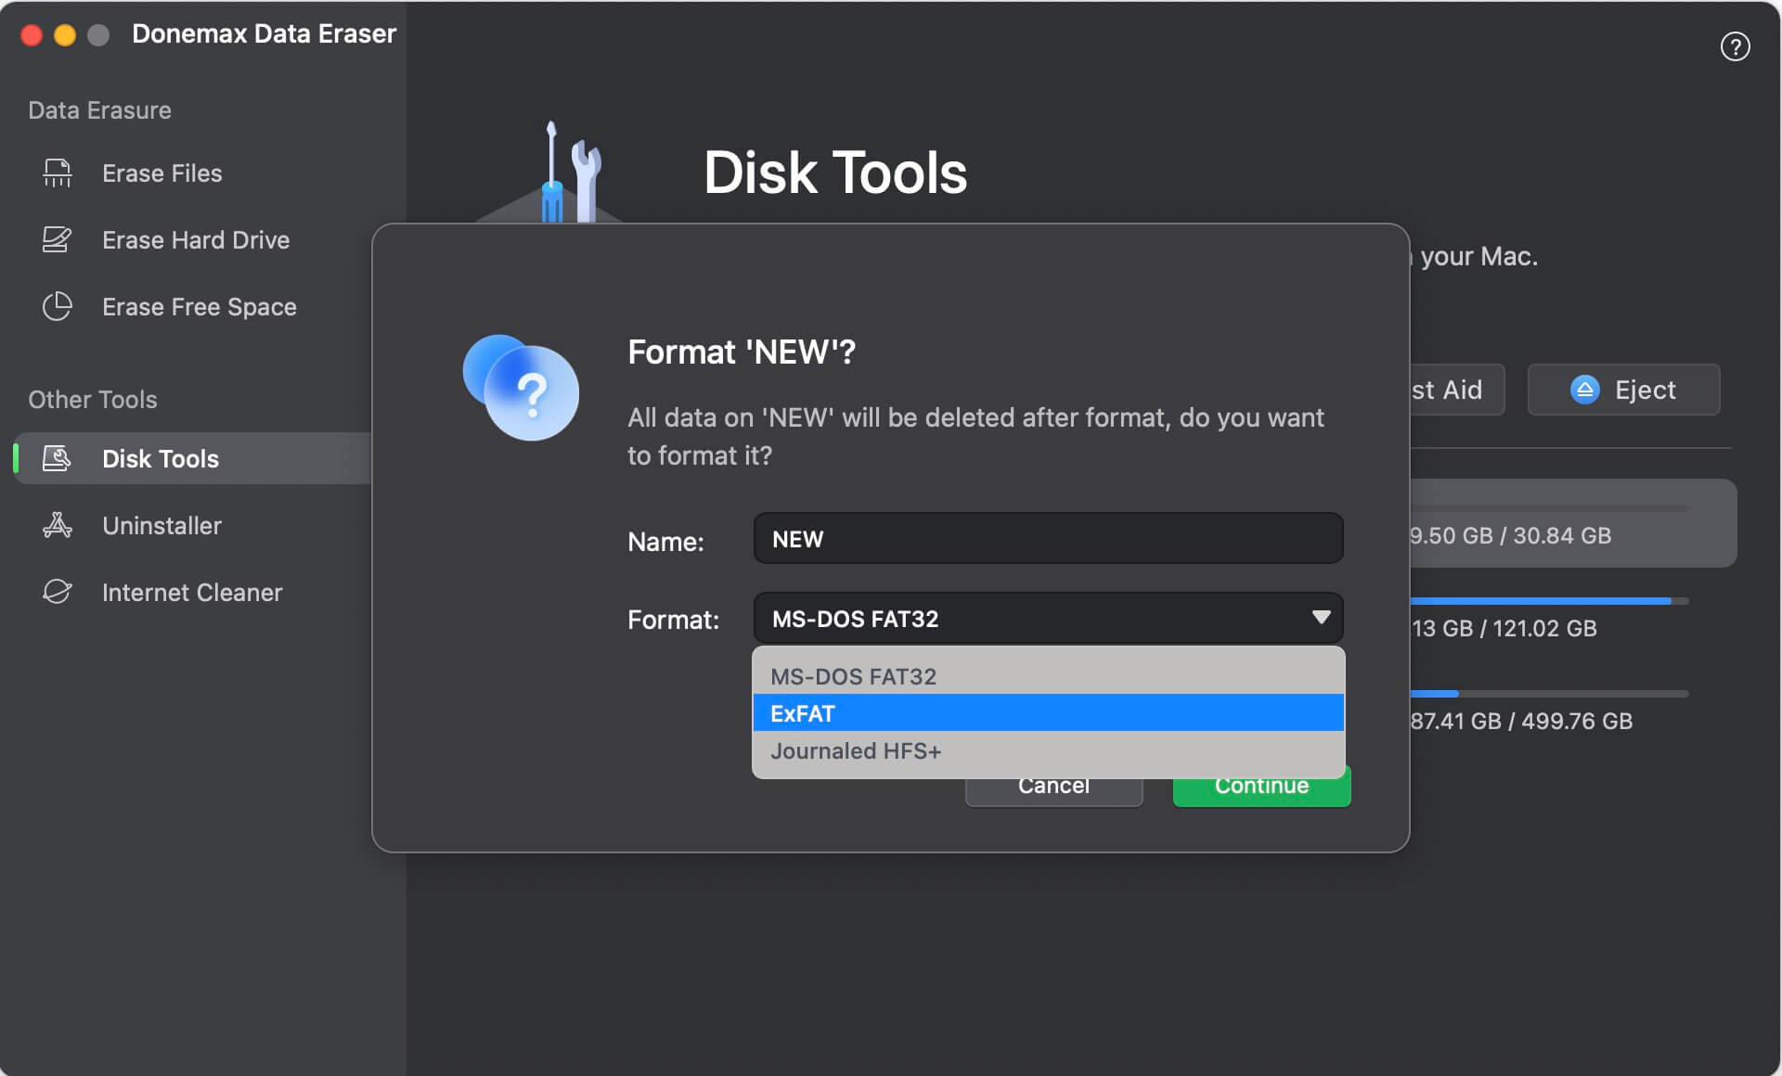
Task: Click the Name field containing NEW
Action: pos(1047,538)
